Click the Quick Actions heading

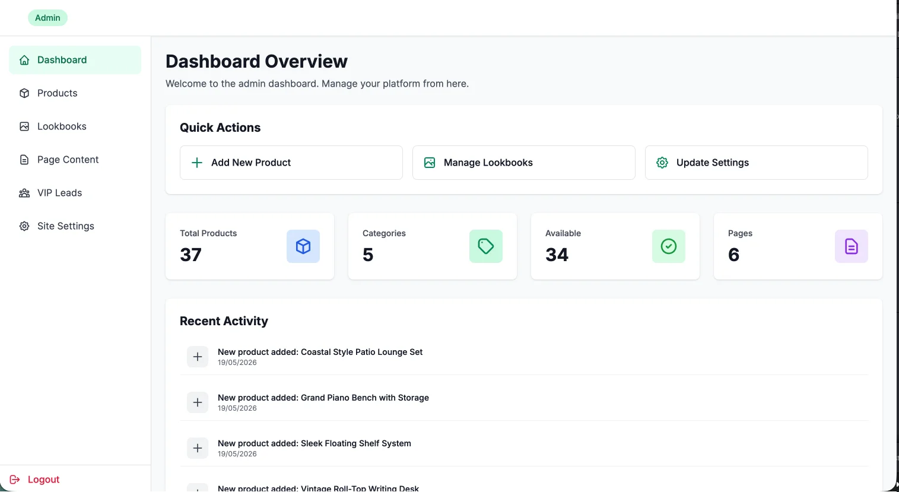[x=220, y=128]
